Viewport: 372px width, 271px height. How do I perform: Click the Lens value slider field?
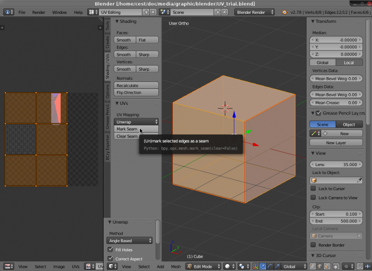point(335,165)
